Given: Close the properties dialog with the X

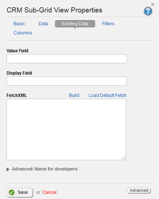Looking at the screenshot, I should (153, 4).
